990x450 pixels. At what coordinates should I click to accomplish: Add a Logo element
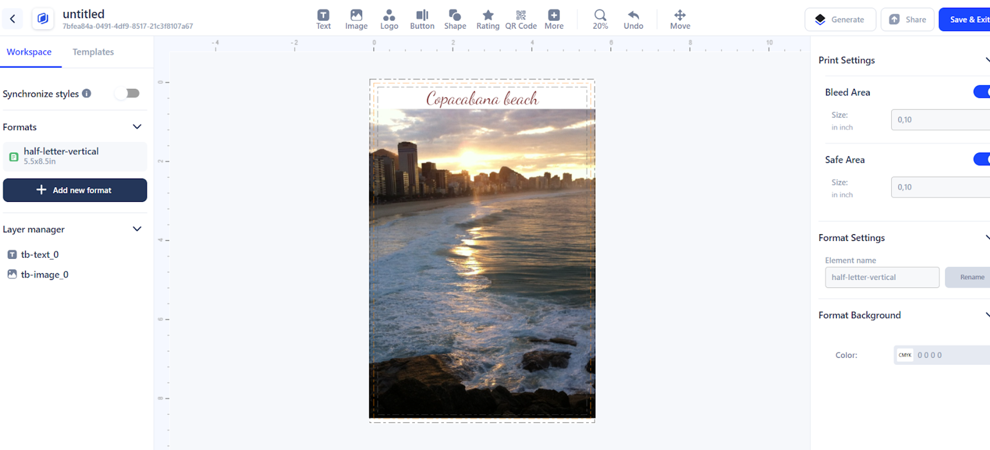tap(389, 19)
